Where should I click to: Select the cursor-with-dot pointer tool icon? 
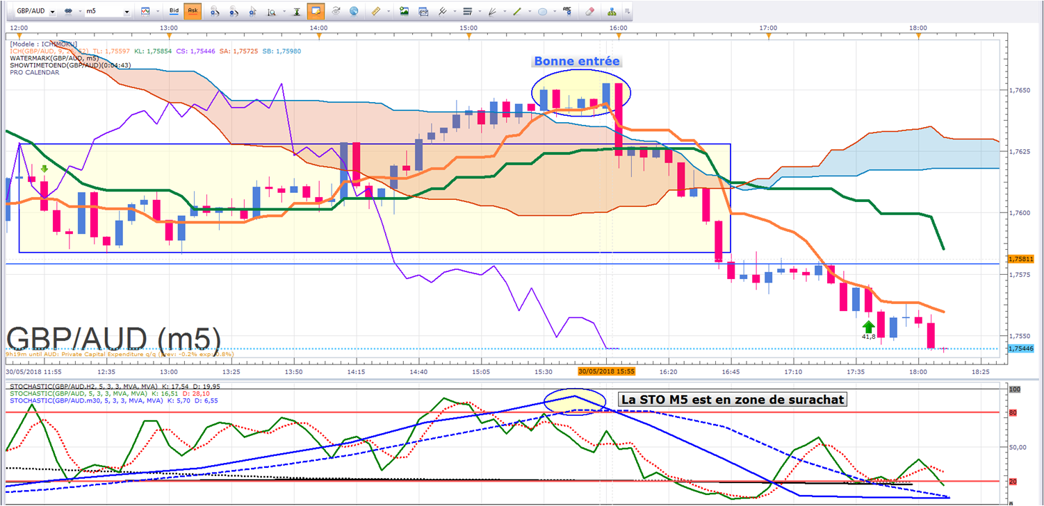click(x=252, y=12)
